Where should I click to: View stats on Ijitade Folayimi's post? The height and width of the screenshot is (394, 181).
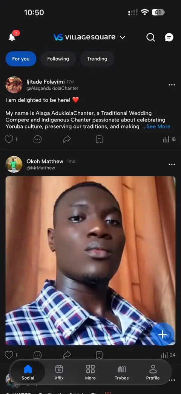click(169, 139)
